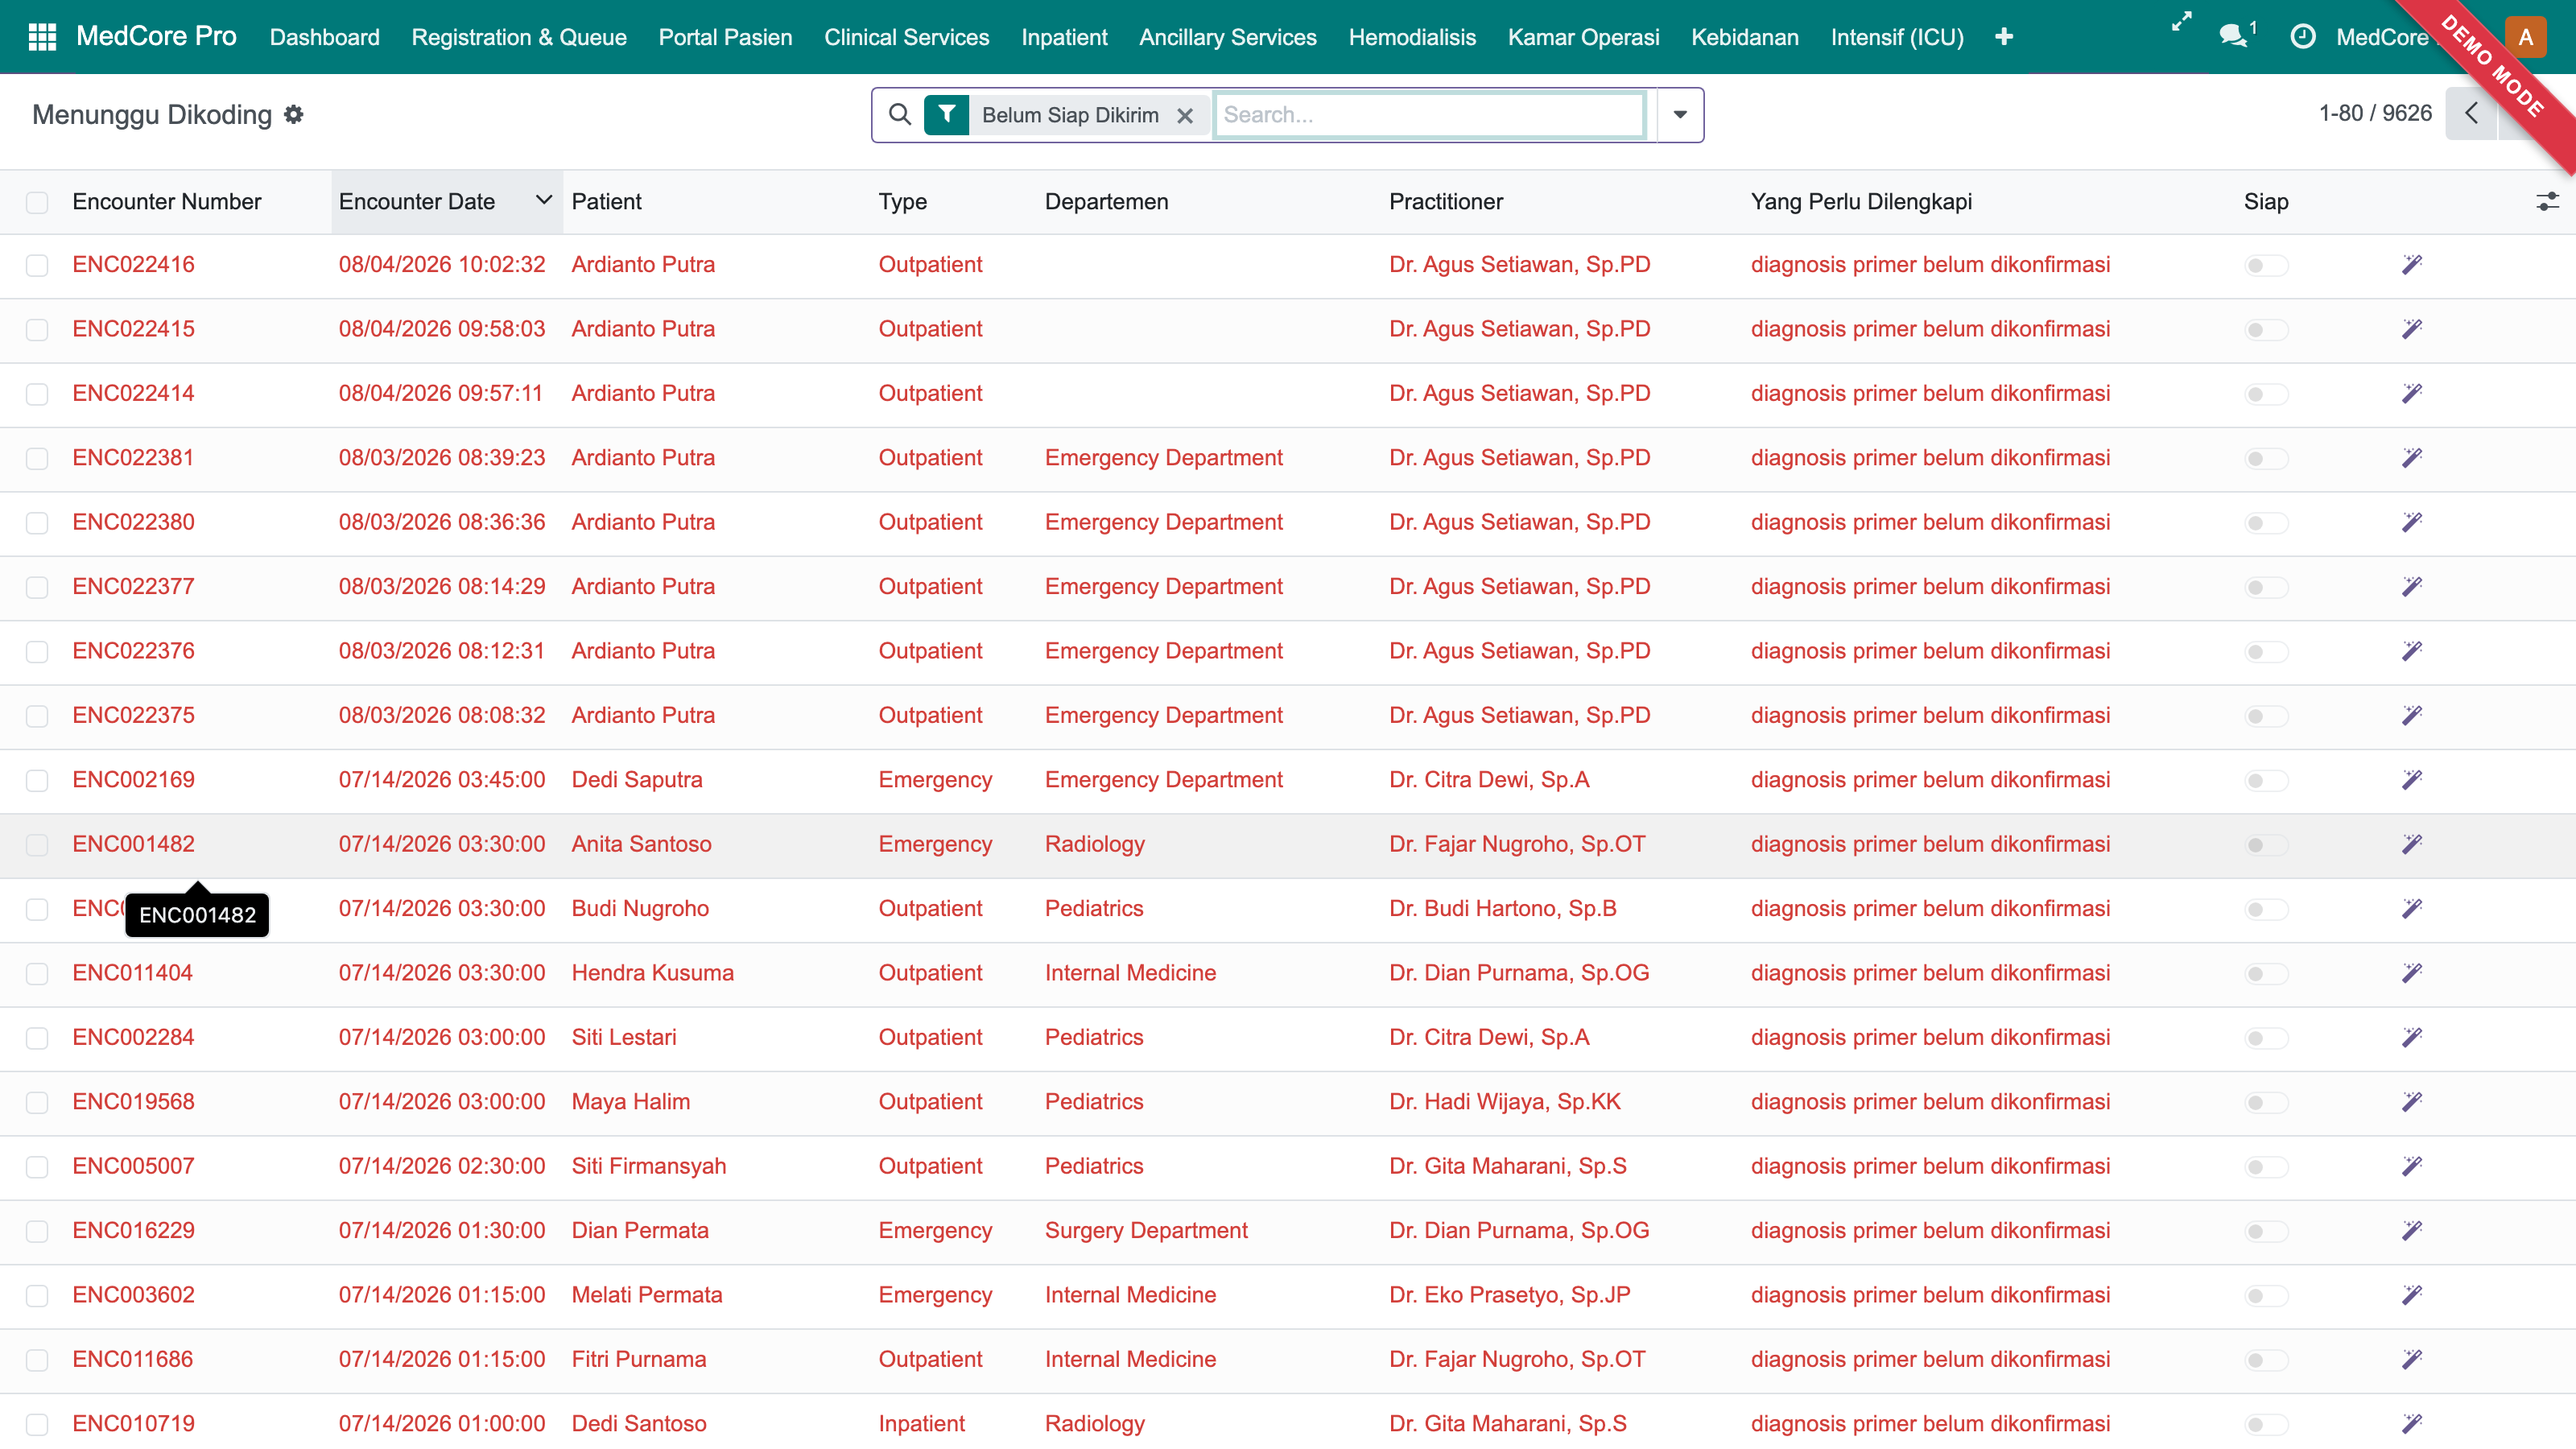Open the clock activities icon
Image resolution: width=2576 pixels, height=1449 pixels.
coord(2302,37)
